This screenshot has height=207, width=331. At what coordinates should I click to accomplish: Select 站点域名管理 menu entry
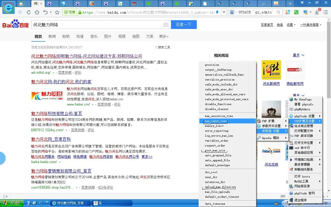tap(305, 126)
